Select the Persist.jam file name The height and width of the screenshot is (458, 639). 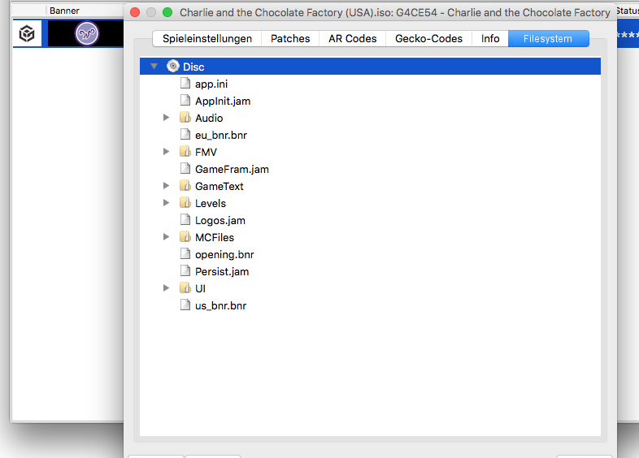pos(222,271)
